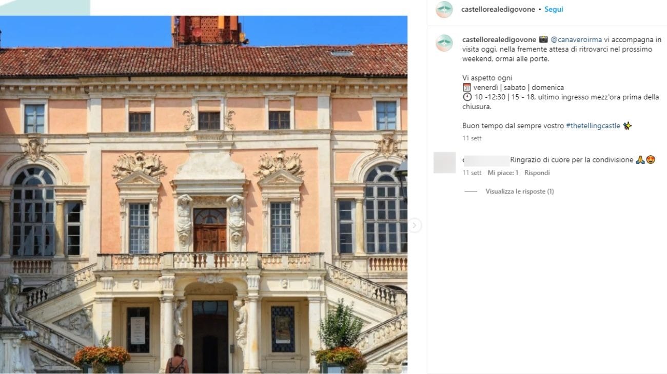
Task: Click the castle facade photo
Action: click(x=204, y=195)
